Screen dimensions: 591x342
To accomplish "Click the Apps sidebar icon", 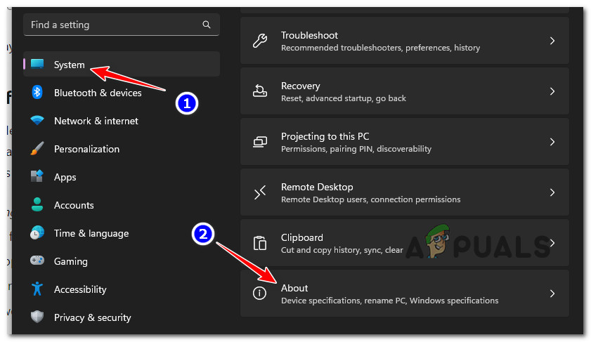I will tap(37, 177).
